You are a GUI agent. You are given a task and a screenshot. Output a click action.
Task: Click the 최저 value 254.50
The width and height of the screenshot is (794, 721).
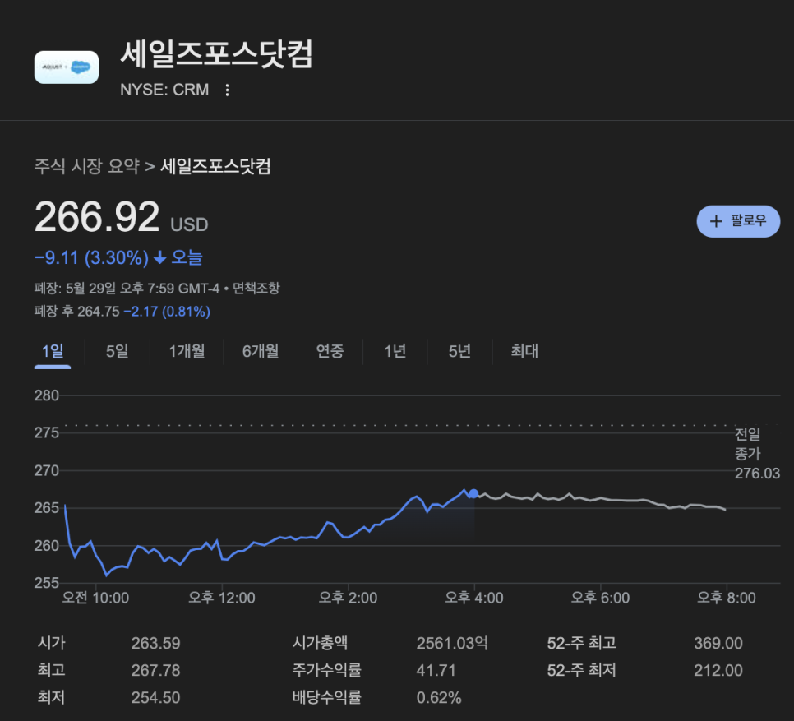click(155, 698)
